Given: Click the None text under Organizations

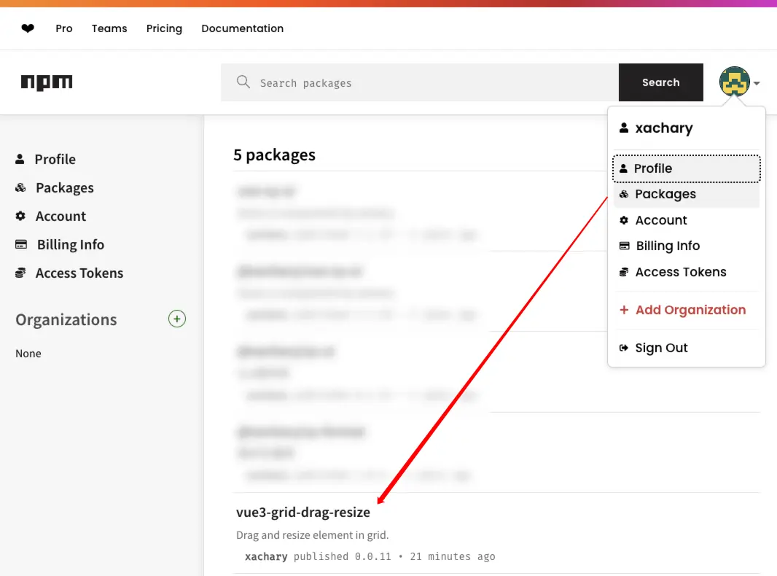Looking at the screenshot, I should [x=28, y=354].
